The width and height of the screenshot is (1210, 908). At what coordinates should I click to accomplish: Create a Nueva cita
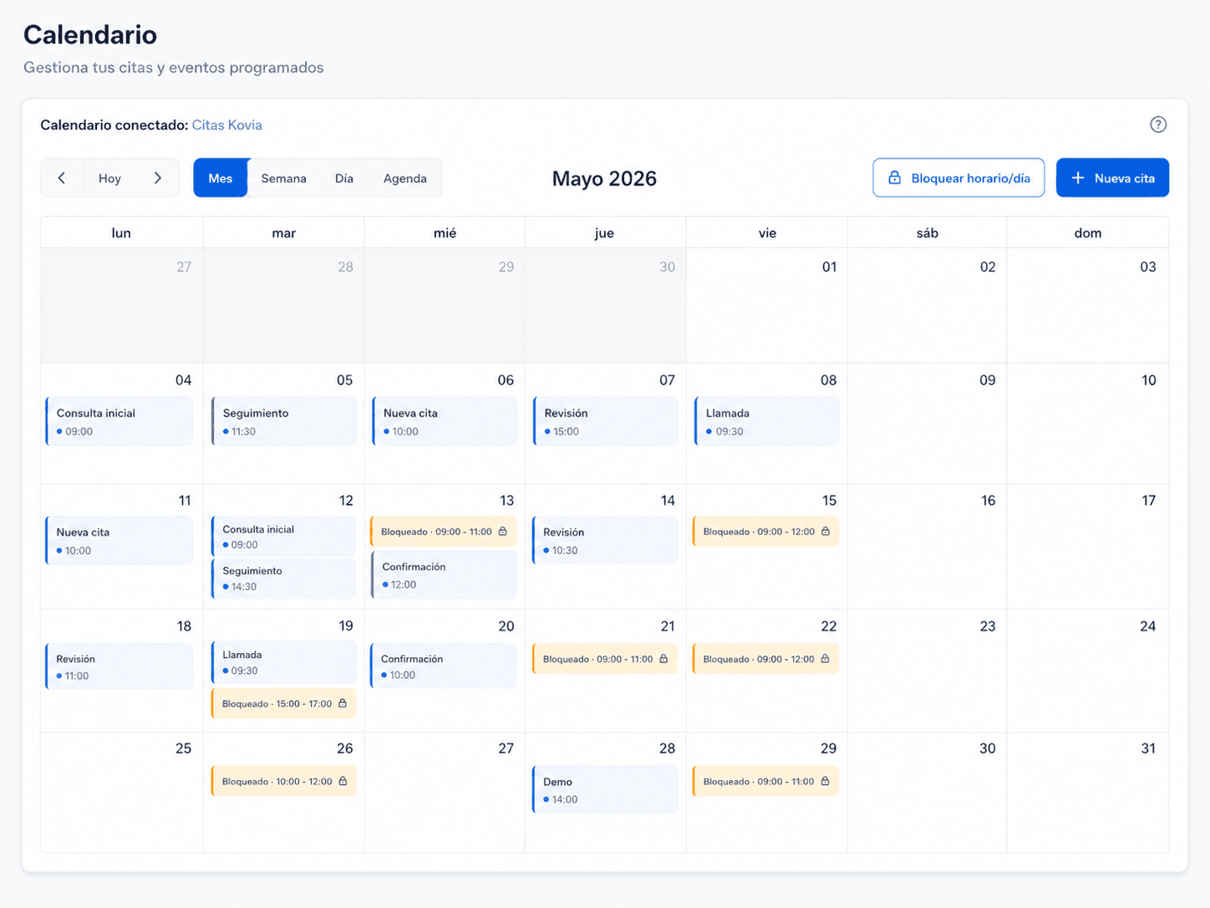pyautogui.click(x=1112, y=178)
